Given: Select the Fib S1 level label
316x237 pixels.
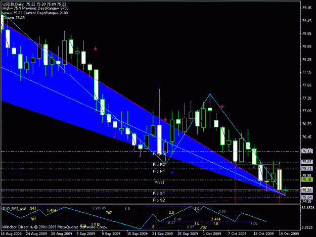Looking at the screenshot, I should point(159,194).
